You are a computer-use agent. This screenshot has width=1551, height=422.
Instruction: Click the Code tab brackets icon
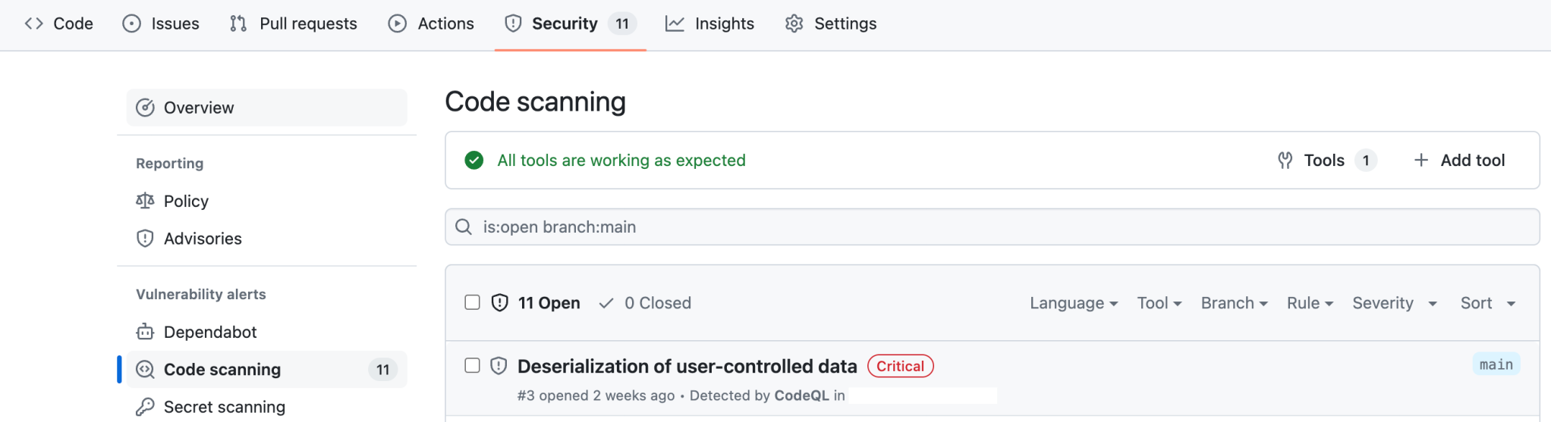[33, 23]
